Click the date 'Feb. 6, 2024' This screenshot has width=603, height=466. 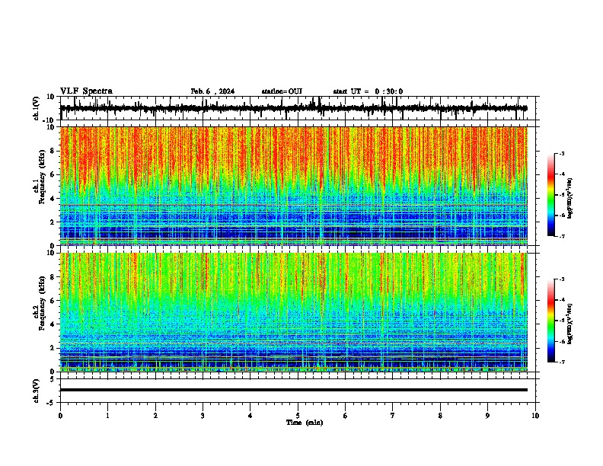pos(212,91)
